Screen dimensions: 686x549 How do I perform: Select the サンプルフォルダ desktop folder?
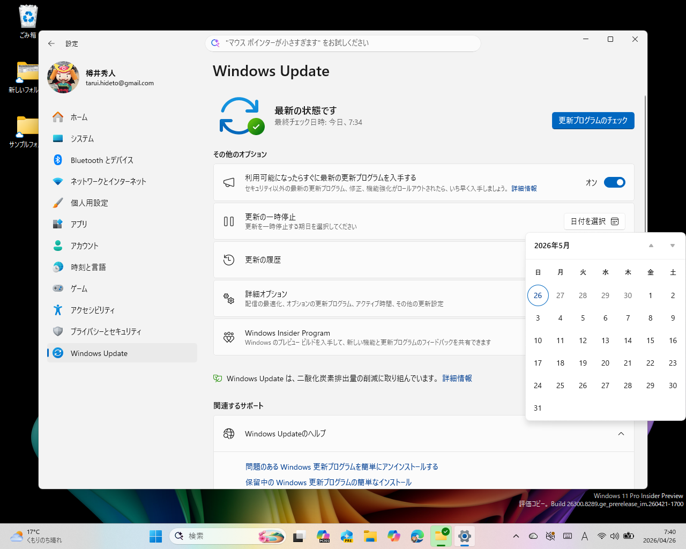click(24, 132)
